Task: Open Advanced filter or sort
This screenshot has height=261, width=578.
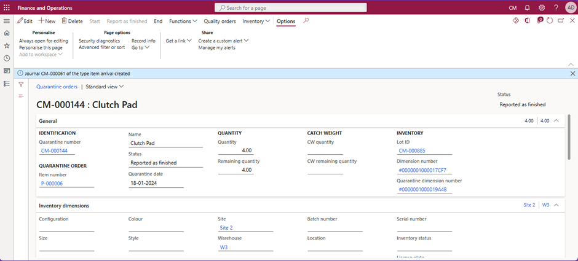Action: tap(101, 47)
